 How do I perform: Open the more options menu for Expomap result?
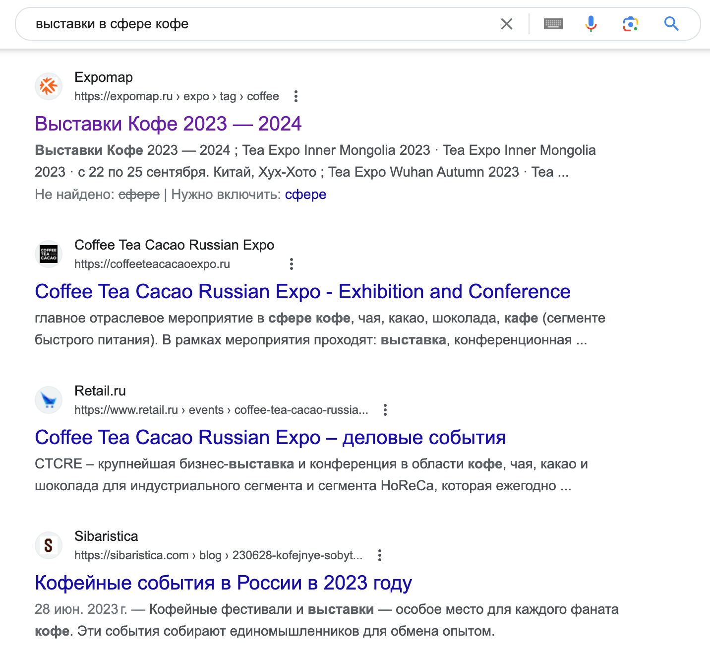click(296, 96)
